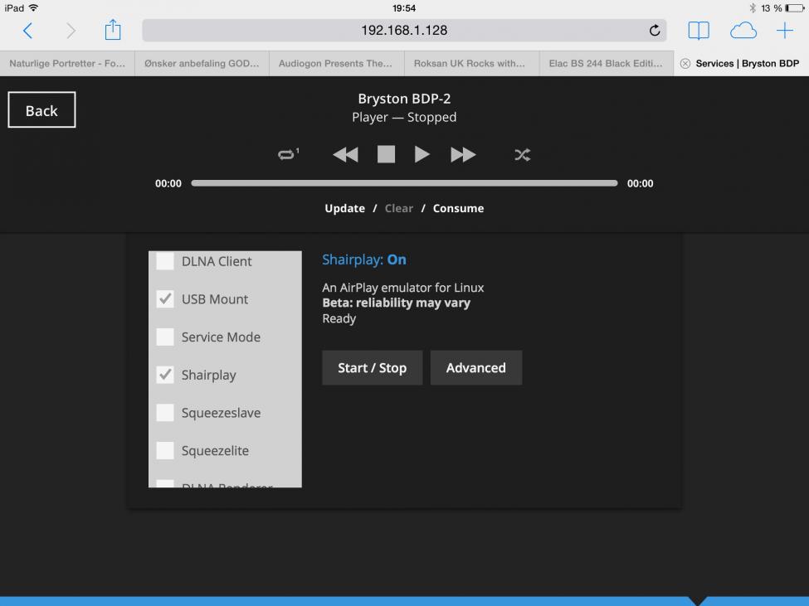This screenshot has height=606, width=809.
Task: Add a new Safari tab with plus
Action: coord(785,31)
